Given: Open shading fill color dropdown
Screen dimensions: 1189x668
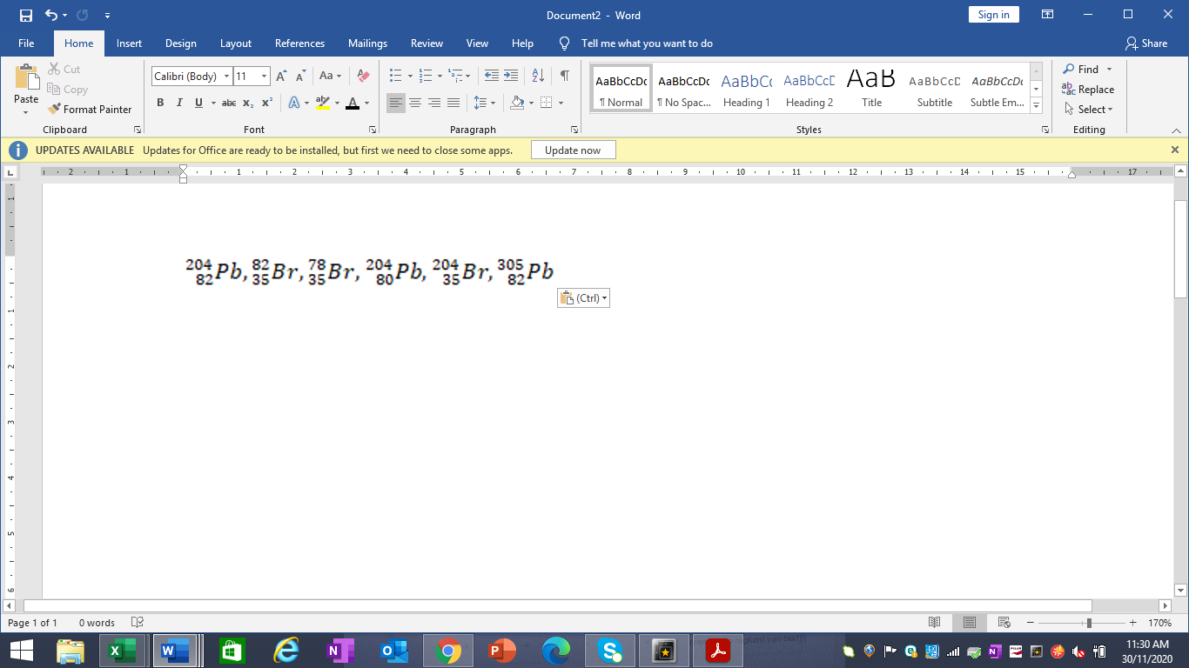Looking at the screenshot, I should click(530, 103).
